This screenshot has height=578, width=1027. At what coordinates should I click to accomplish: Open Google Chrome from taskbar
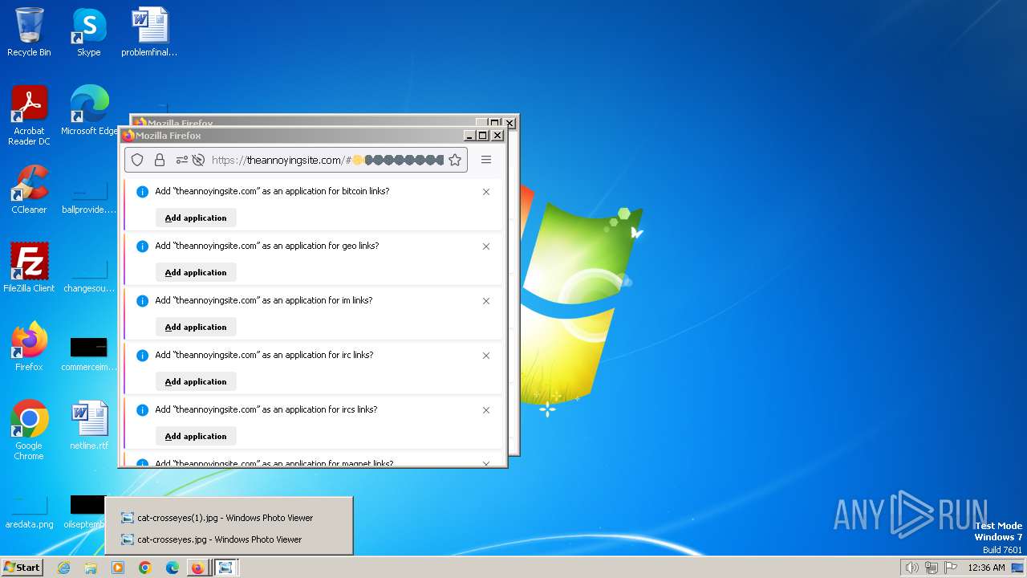tap(145, 568)
